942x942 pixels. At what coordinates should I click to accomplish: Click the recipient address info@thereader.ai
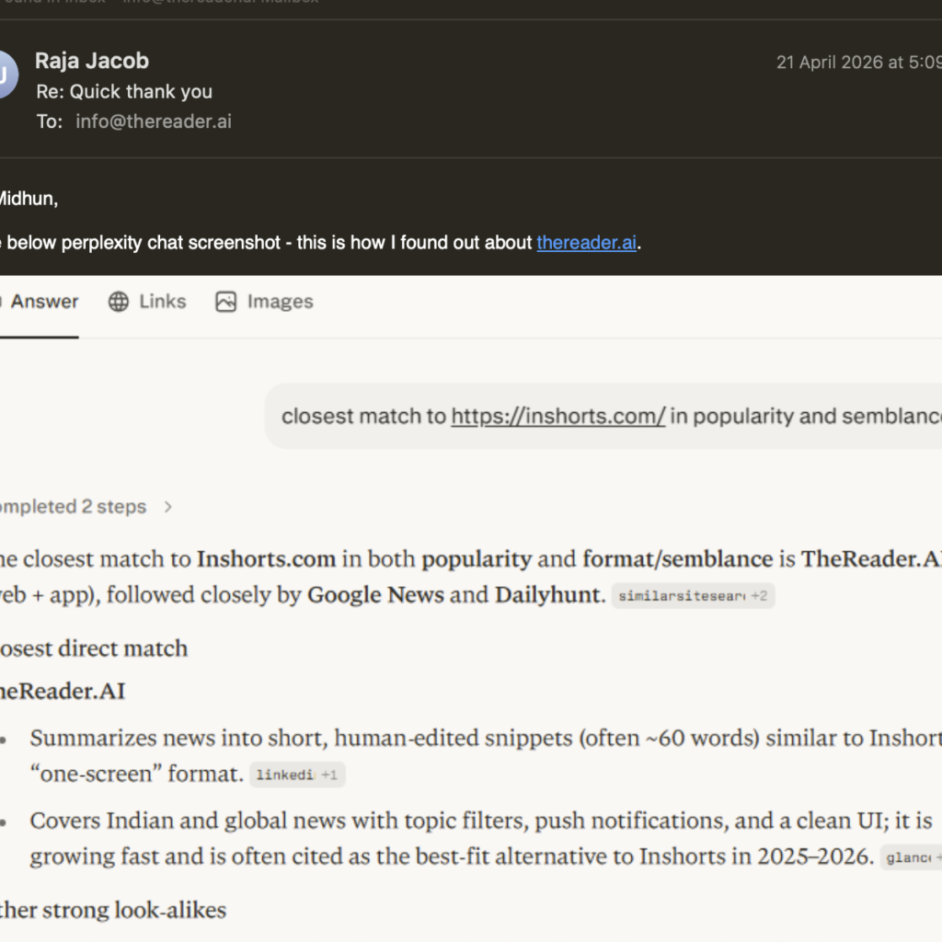(x=154, y=121)
